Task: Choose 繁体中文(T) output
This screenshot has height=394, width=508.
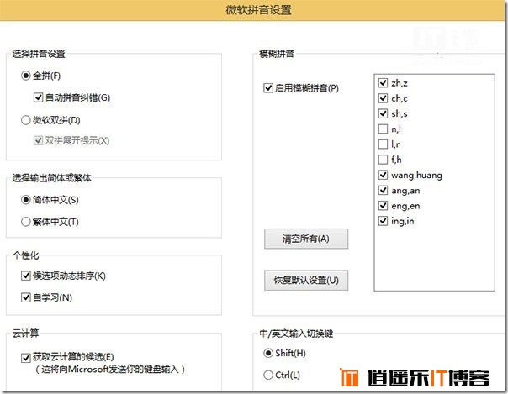Action: pyautogui.click(x=25, y=222)
